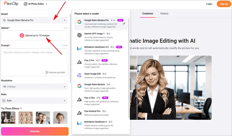Click the Google logo beside Google Nano Banana
This screenshot has height=136, width=232.
click(80, 86)
